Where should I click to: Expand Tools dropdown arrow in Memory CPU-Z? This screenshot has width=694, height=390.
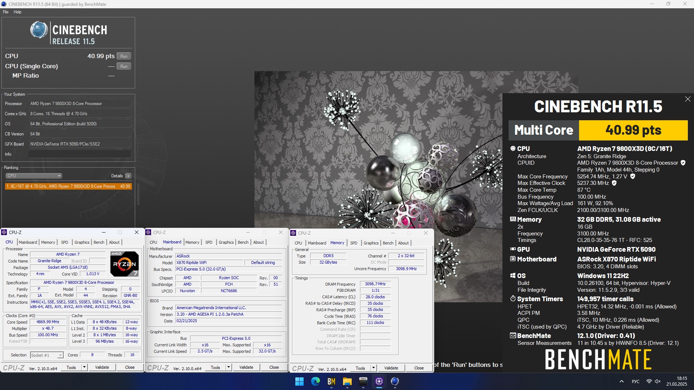[373, 368]
